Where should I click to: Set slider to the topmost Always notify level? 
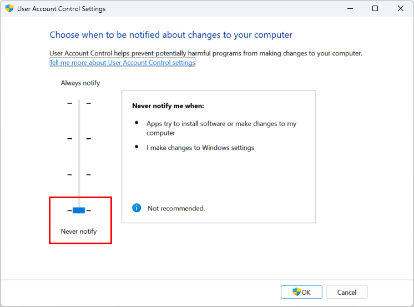pyautogui.click(x=79, y=103)
